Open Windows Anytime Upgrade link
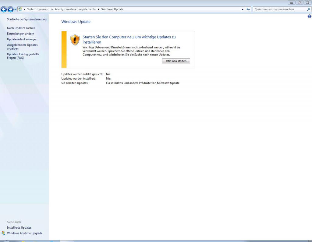The height and width of the screenshot is (242, 312). point(25,233)
